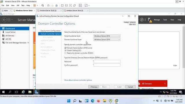Screen dimensions: 185x104
Task: Show hidden icons chevron in guest tray
Action: [x=161, y=92]
